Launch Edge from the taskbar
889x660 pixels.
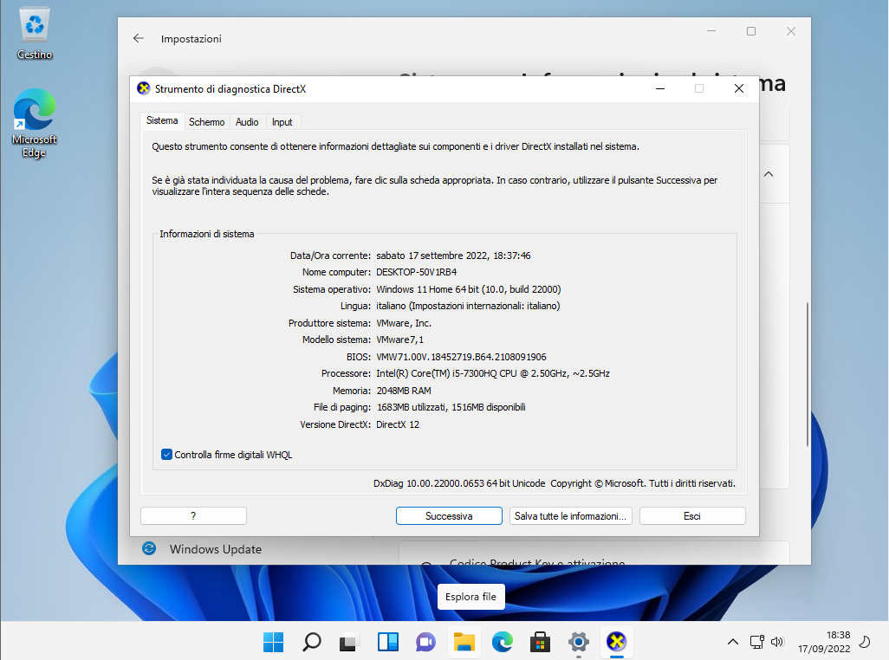(x=502, y=642)
